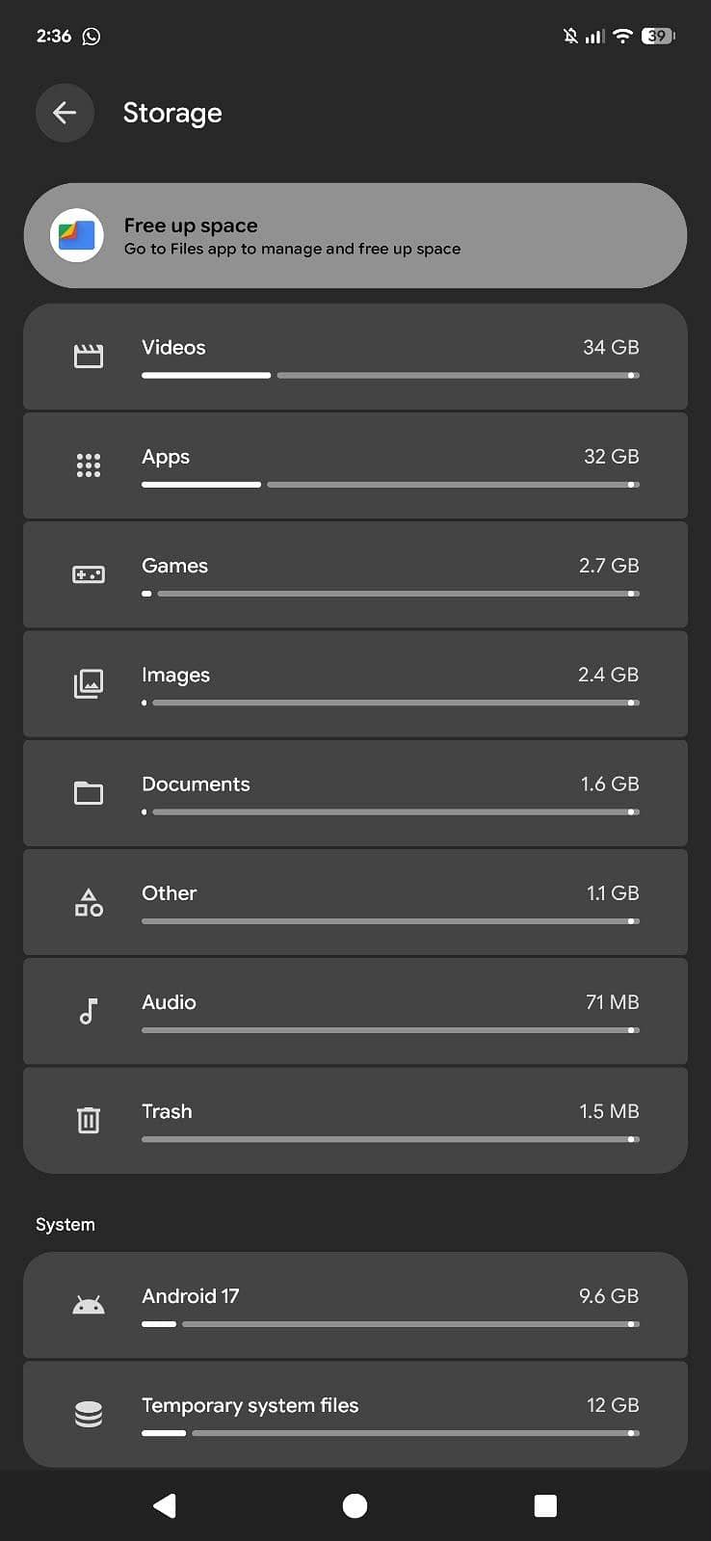Tap the Games usage progress bar

[390, 594]
